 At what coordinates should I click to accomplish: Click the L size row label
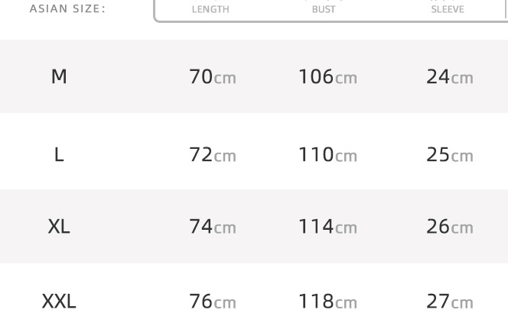click(x=59, y=154)
